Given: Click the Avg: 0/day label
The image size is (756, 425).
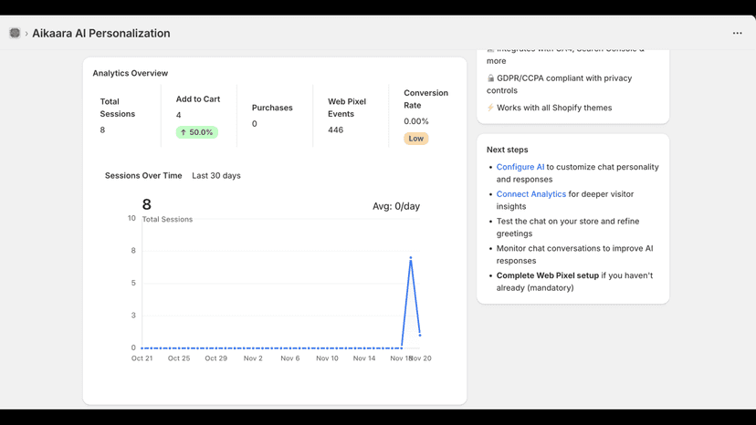Looking at the screenshot, I should click(x=396, y=206).
